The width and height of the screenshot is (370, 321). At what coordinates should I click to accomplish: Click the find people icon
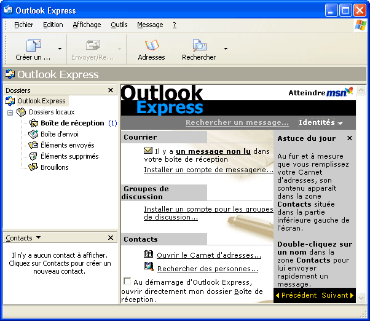tap(148, 266)
